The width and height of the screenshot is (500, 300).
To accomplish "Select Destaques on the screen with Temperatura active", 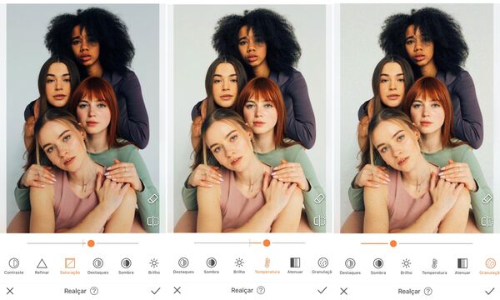I will tap(183, 266).
